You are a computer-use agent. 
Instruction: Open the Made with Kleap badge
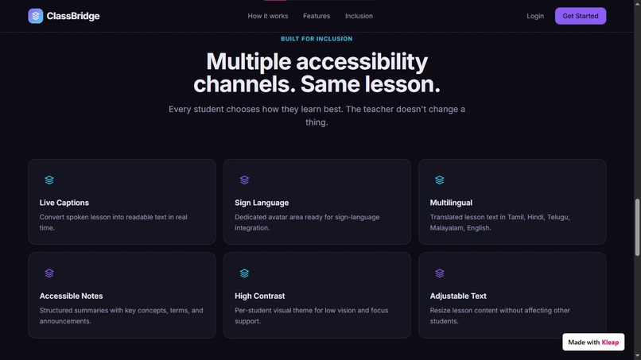point(593,342)
